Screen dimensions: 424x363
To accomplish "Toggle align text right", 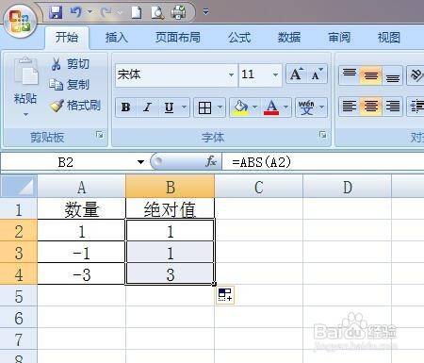I will [x=392, y=107].
